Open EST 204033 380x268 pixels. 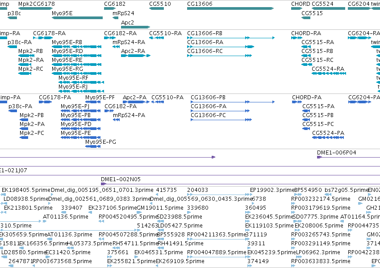point(197,190)
